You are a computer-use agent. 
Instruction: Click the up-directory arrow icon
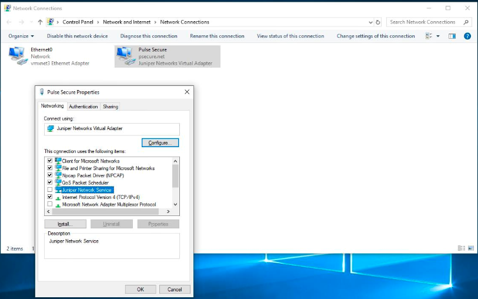click(40, 22)
